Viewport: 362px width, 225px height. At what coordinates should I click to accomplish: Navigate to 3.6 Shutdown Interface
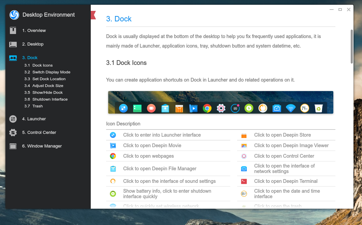click(x=46, y=99)
